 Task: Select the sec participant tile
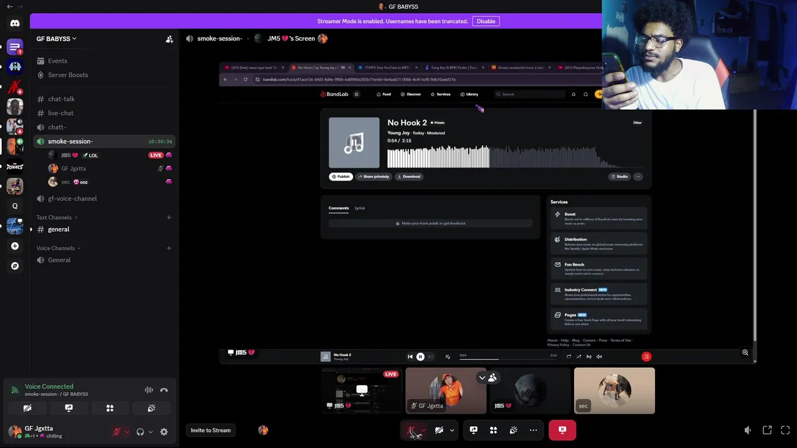click(615, 391)
